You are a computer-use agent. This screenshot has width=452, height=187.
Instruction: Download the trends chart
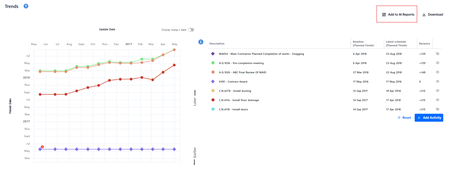(433, 15)
